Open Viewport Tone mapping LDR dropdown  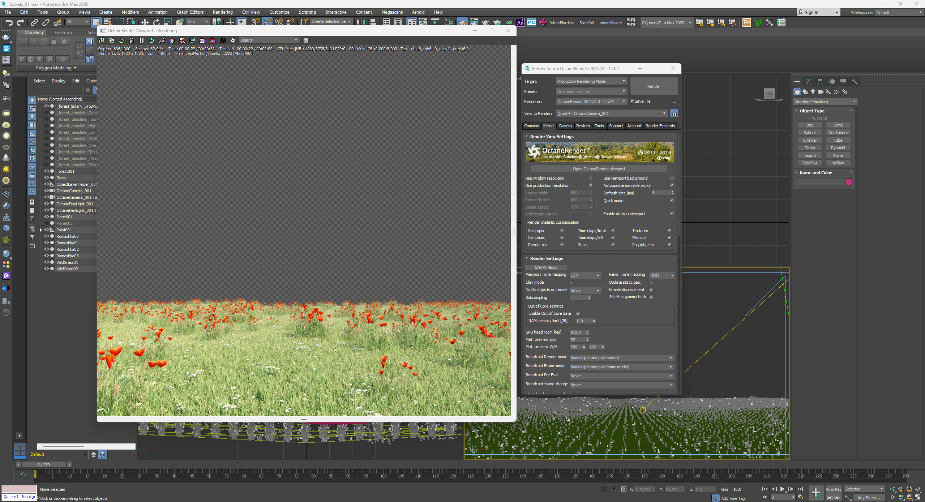click(x=585, y=275)
